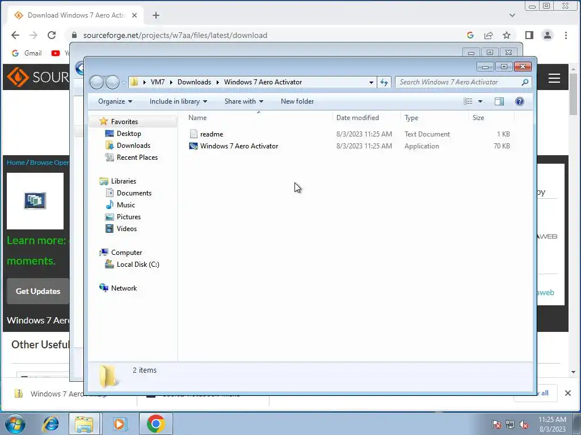Image resolution: width=581 pixels, height=435 pixels.
Task: Bookmark this page with the star icon
Action: tap(507, 35)
